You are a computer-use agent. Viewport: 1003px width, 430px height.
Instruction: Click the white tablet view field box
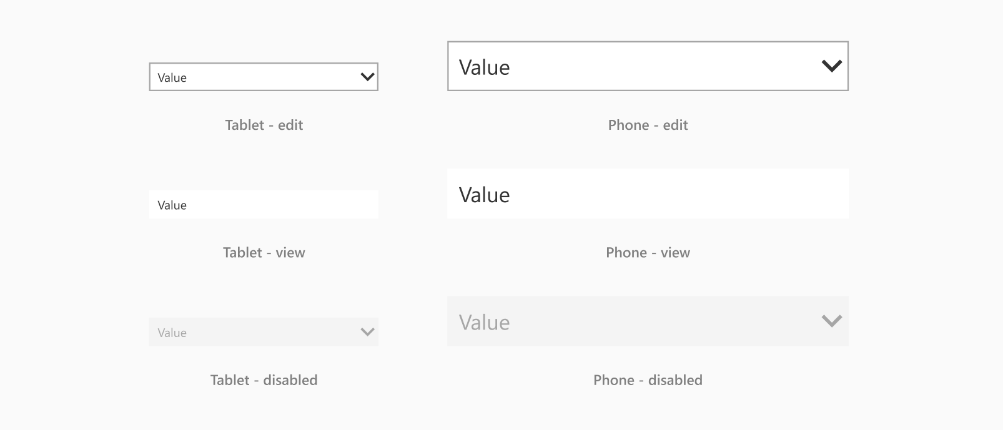pos(281,205)
